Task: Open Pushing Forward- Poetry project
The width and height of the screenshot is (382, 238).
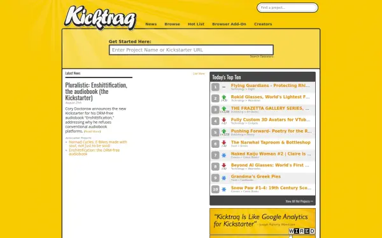Action: (271, 131)
